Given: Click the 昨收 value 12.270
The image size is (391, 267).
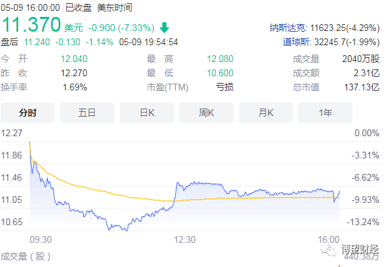Looking at the screenshot, I should (x=74, y=73).
